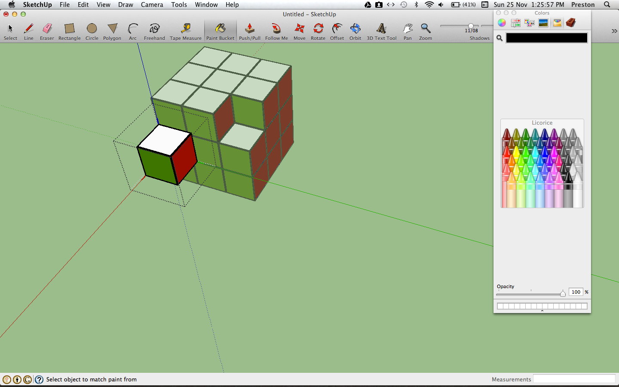Pick the Tape Measure tool

pyautogui.click(x=185, y=28)
